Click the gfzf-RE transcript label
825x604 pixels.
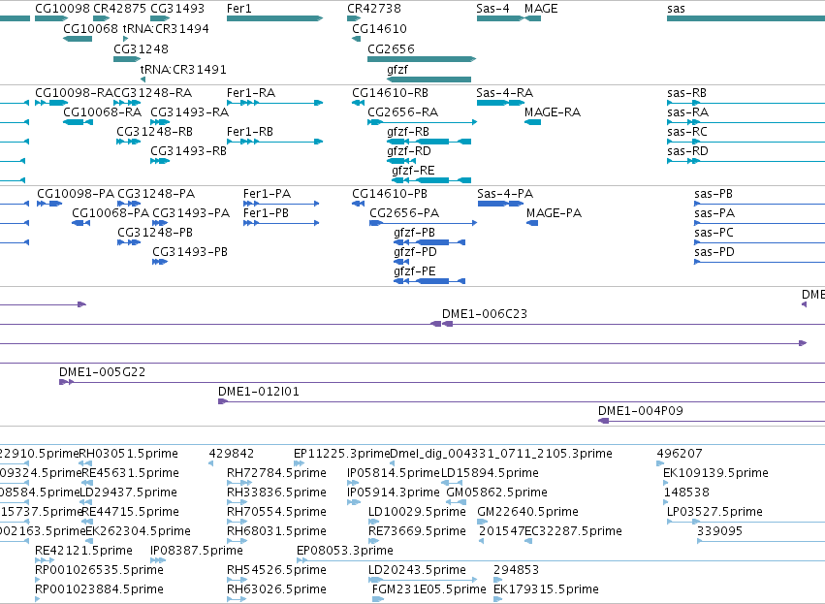point(413,171)
